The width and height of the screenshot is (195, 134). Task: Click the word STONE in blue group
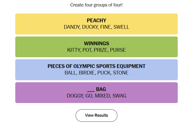point(121,73)
